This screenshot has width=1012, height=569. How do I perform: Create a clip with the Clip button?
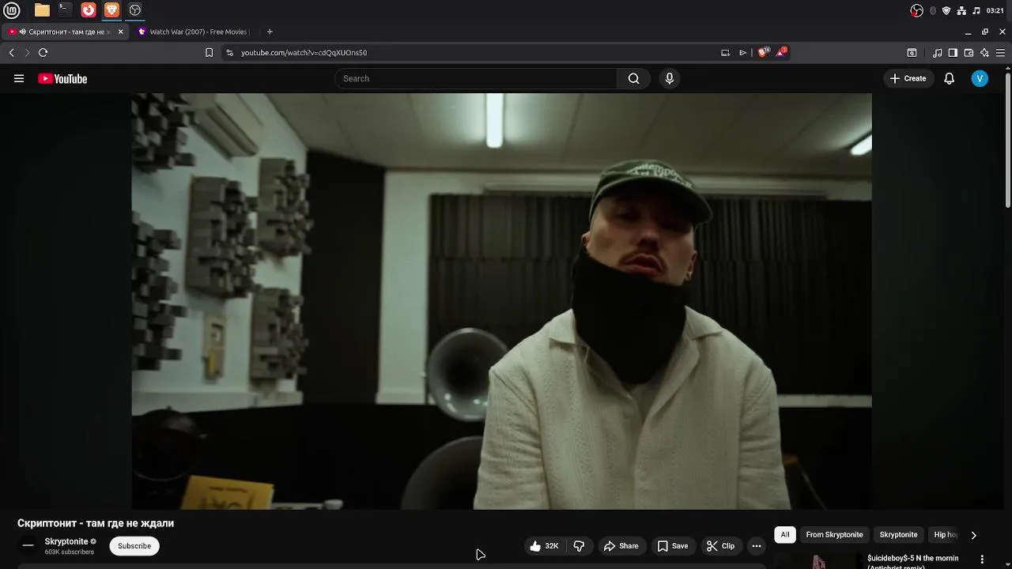tap(720, 546)
